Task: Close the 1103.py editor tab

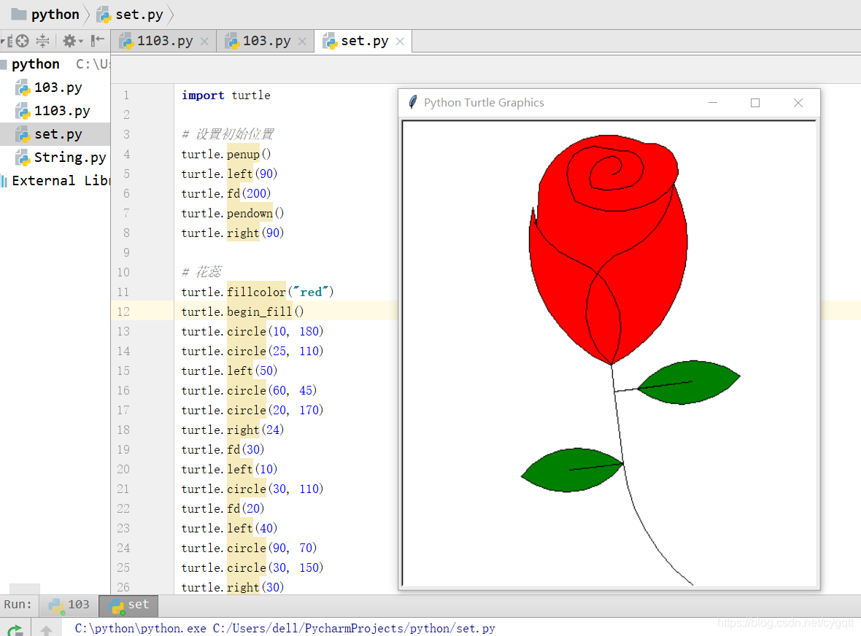Action: (204, 41)
